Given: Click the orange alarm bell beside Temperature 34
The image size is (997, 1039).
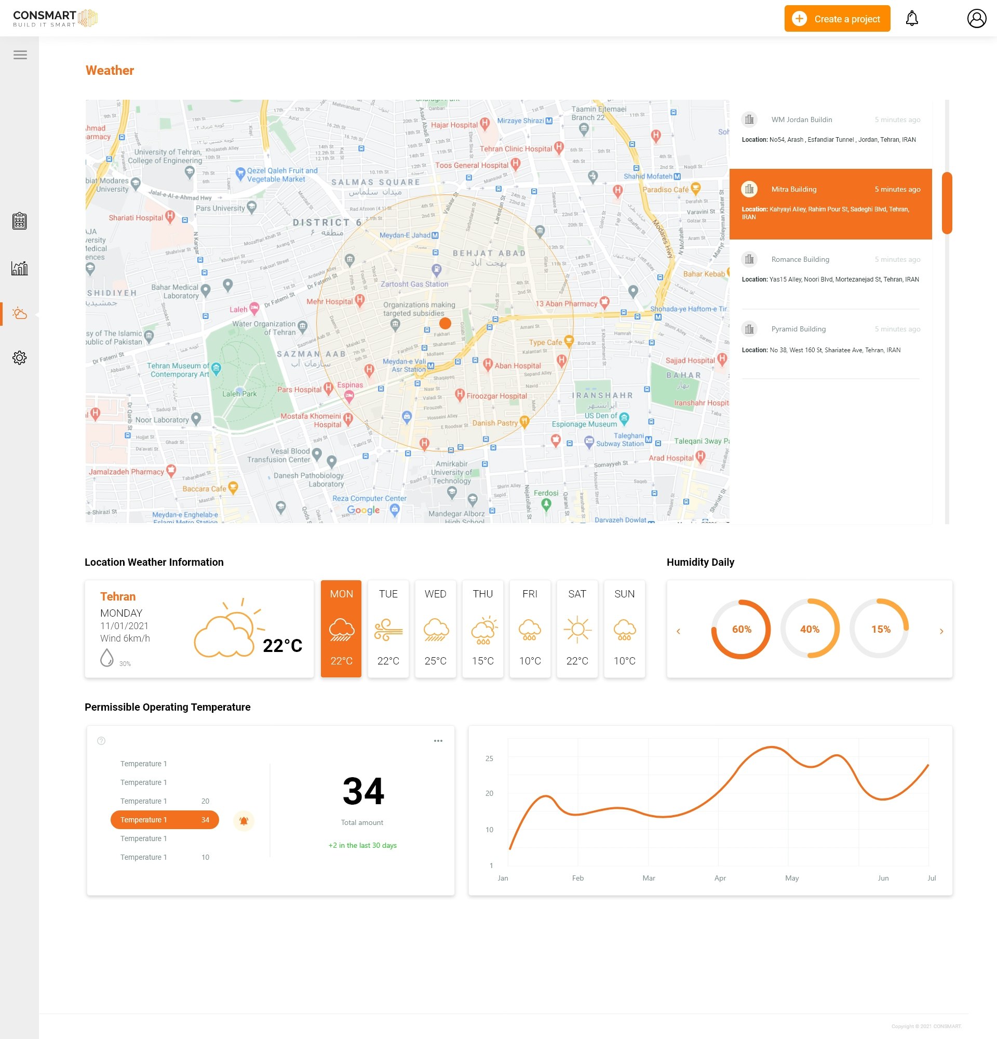Looking at the screenshot, I should click(x=244, y=821).
